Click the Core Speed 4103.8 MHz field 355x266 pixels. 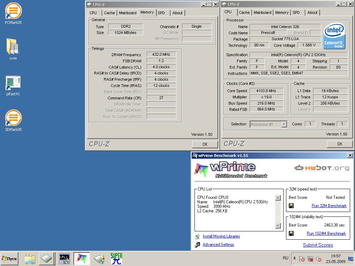click(266, 91)
